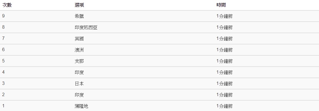Select the 希臘 entry in row 9
Viewport: 319px width, 111px height.
coord(79,16)
